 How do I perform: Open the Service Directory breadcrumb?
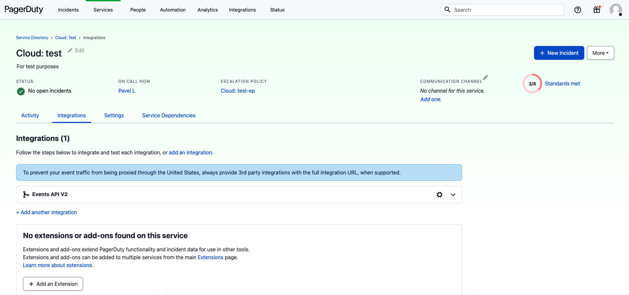coord(32,38)
